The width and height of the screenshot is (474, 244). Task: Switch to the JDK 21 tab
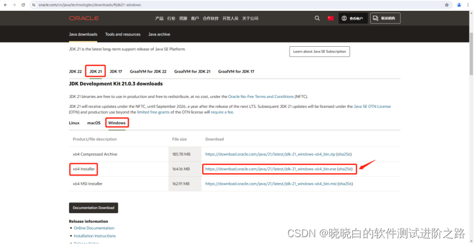(x=95, y=72)
